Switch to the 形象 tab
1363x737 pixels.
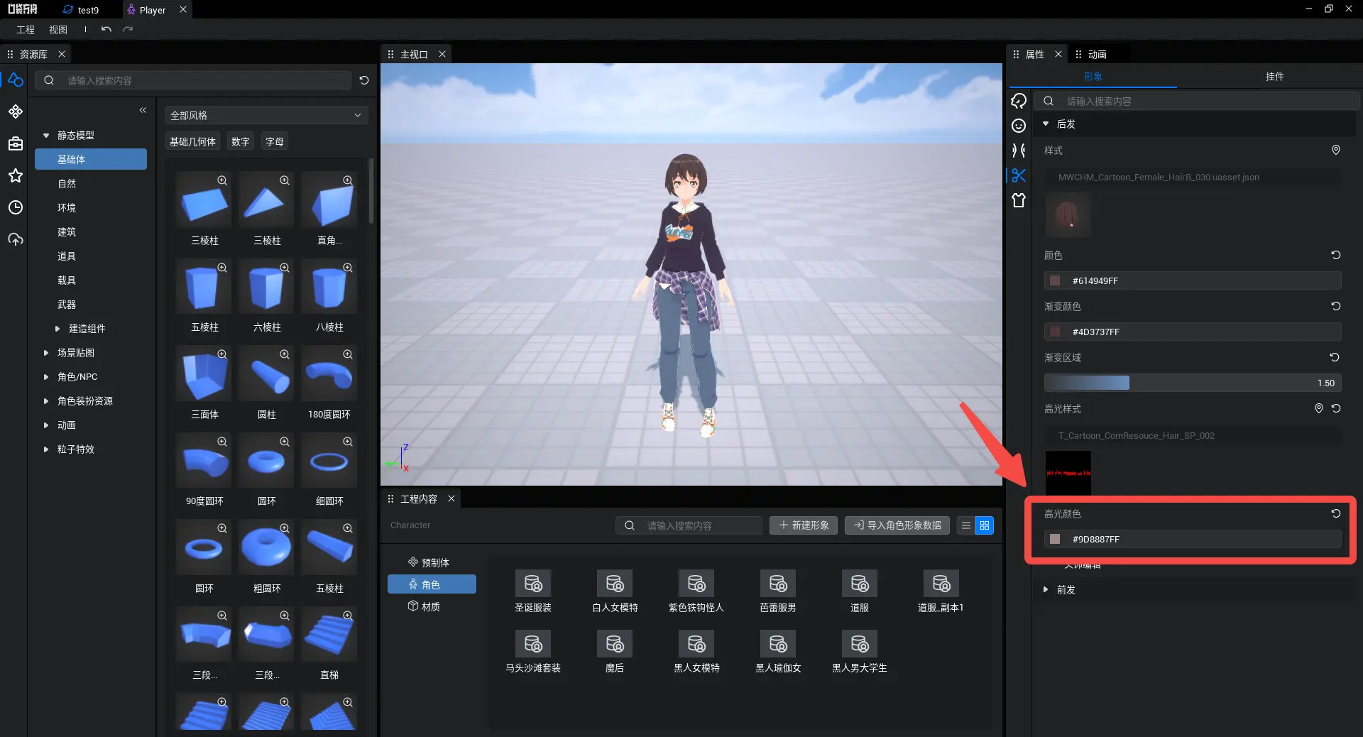tap(1093, 76)
